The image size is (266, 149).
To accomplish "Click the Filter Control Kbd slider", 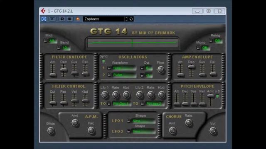I will tap(85, 100).
